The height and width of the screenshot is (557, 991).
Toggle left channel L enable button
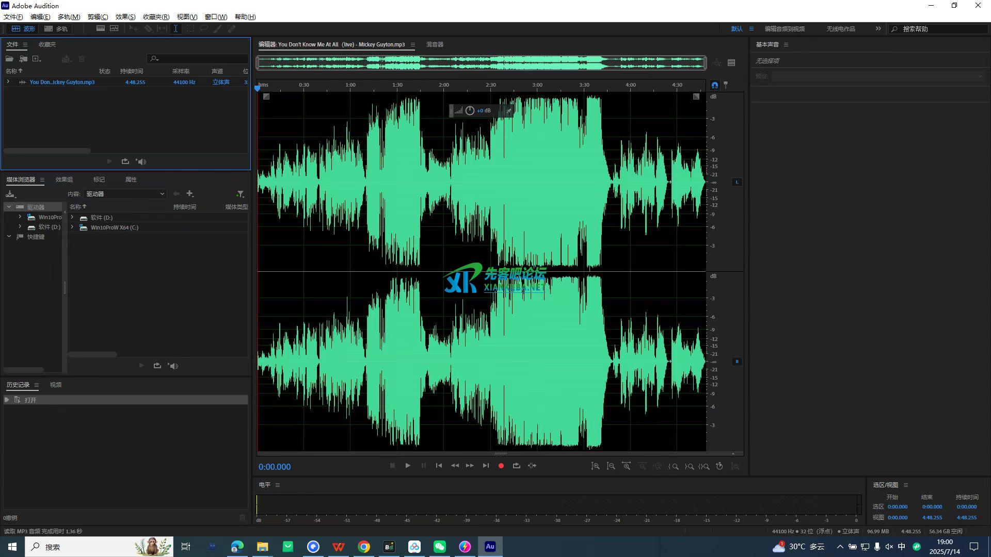[737, 182]
